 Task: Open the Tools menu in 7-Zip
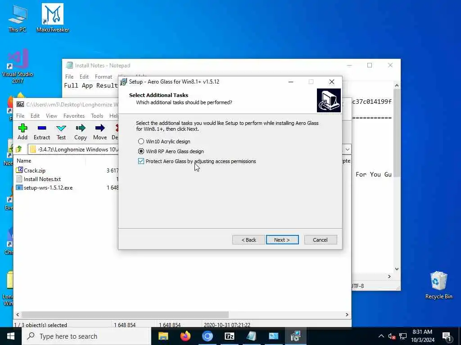(97, 116)
